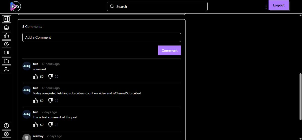Open Liked Videos sidebar icon
Screen dimensions: 302x140
(7, 36)
